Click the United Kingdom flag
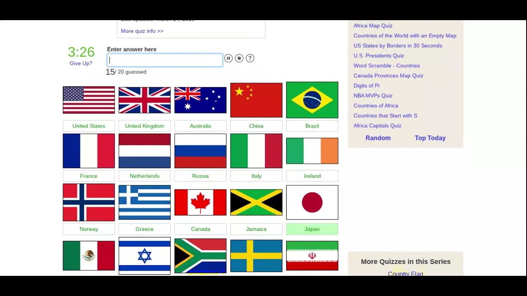The width and height of the screenshot is (527, 296). 145,100
